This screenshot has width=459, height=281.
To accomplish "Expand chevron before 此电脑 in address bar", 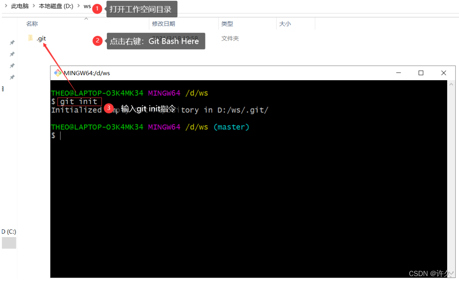I will pos(6,6).
